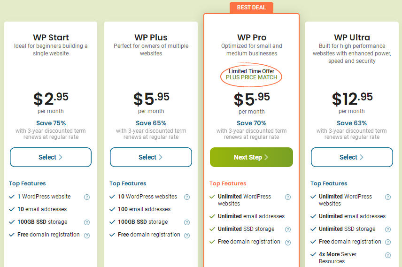Show info for WP Pro Unlimited SSD storage
The width and height of the screenshot is (402, 267).
(x=288, y=229)
